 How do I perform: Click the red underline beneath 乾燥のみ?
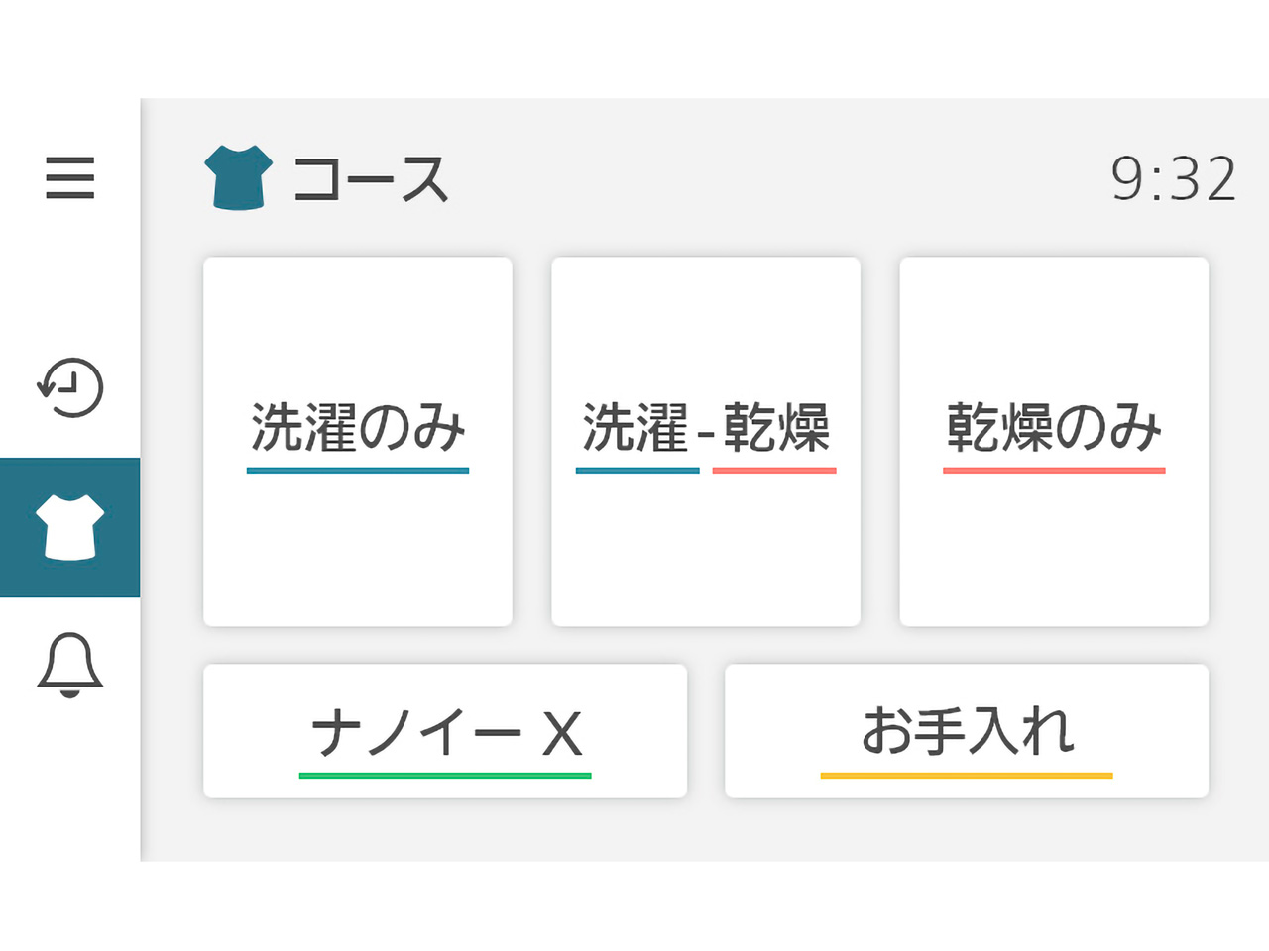[x=1054, y=471]
